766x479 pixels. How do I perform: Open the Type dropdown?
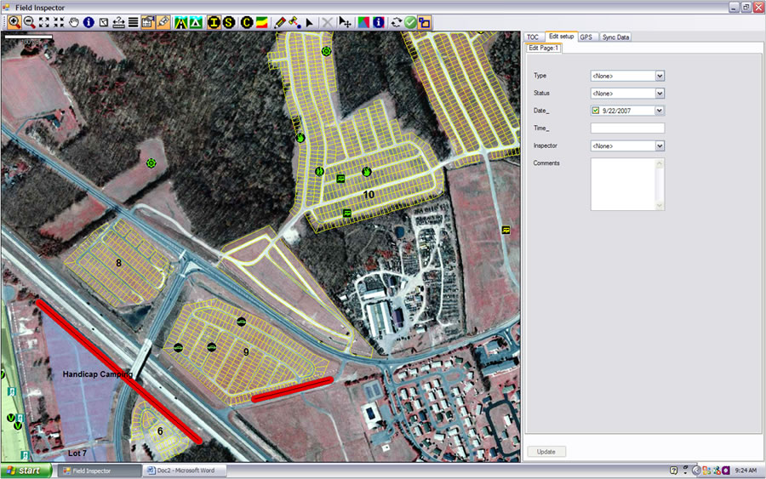click(660, 76)
